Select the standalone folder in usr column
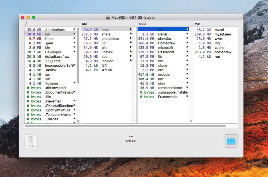Image resolution: width=268 pixels, height=177 pixels. click(110, 39)
